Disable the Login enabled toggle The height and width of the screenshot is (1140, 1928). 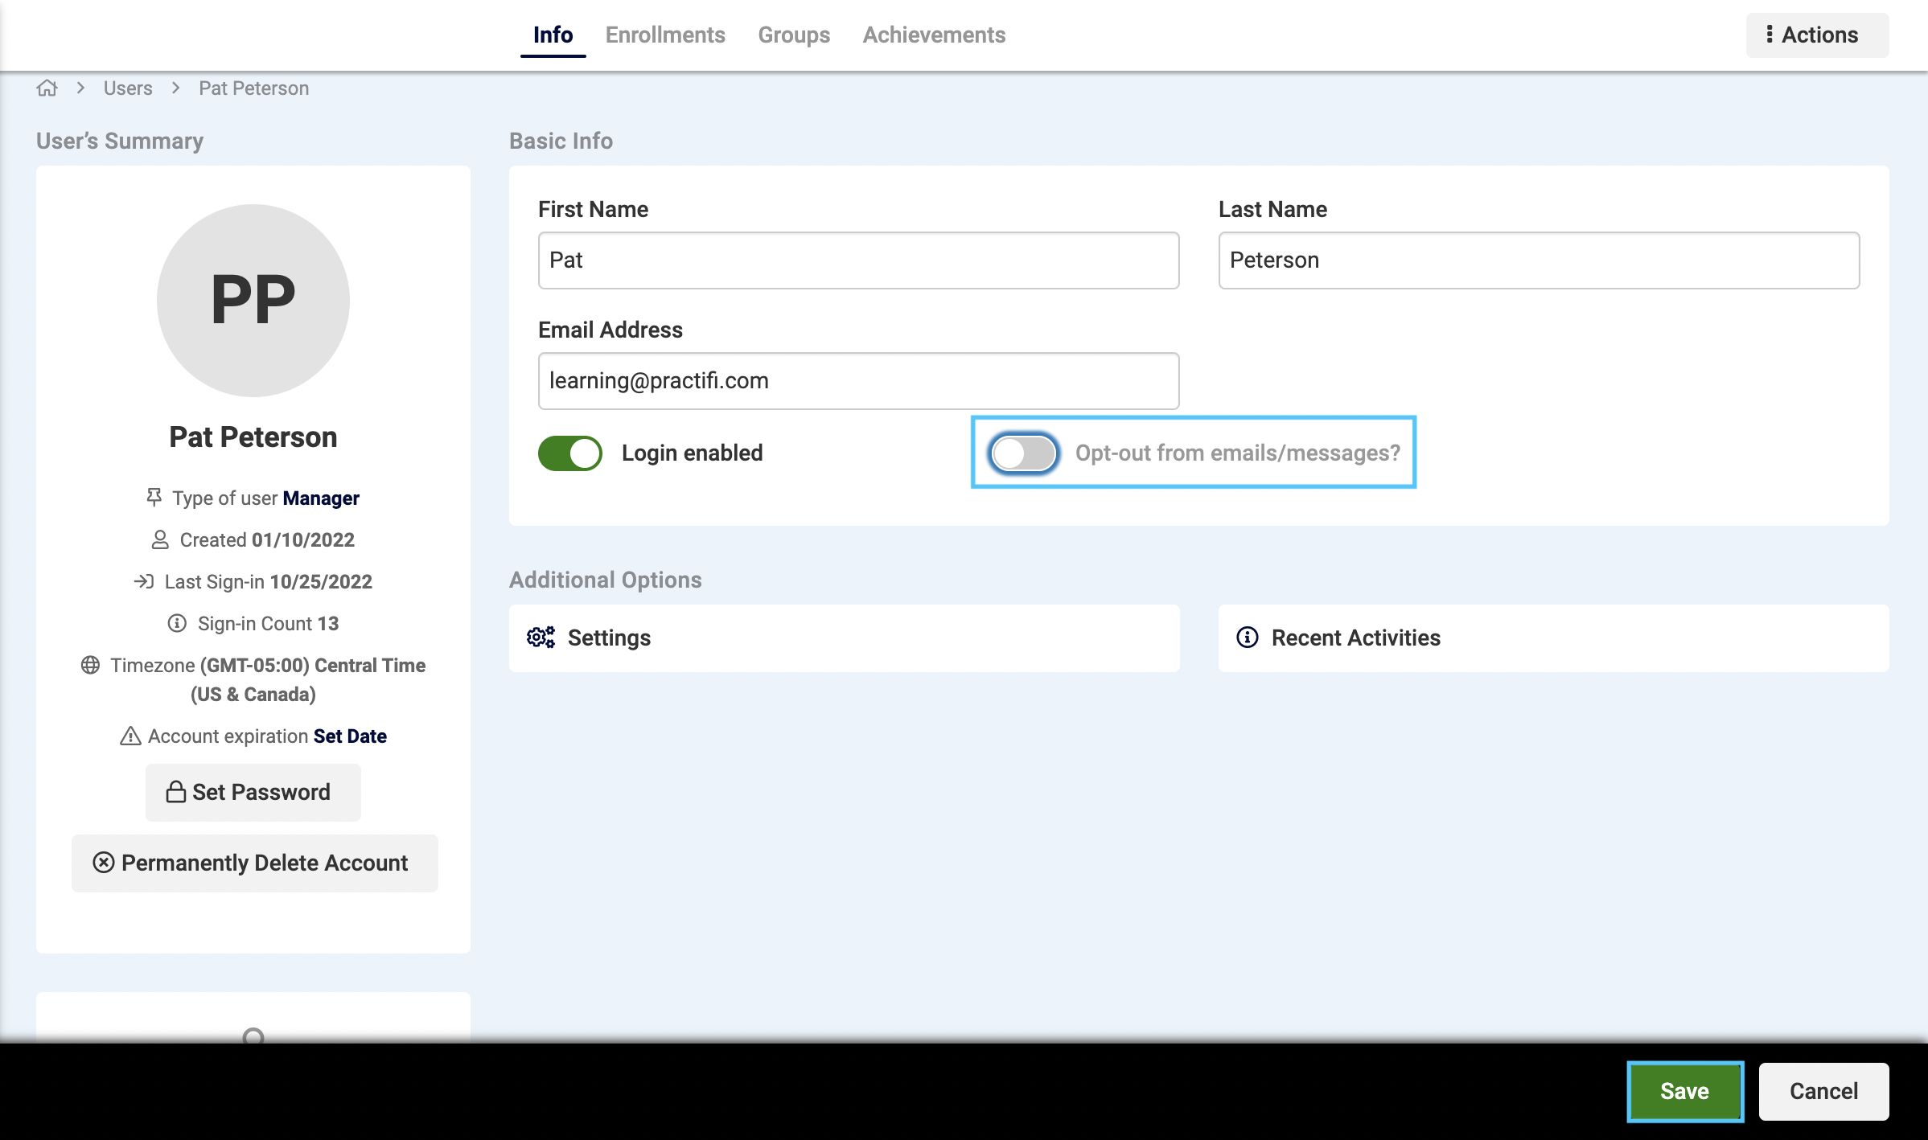[570, 453]
